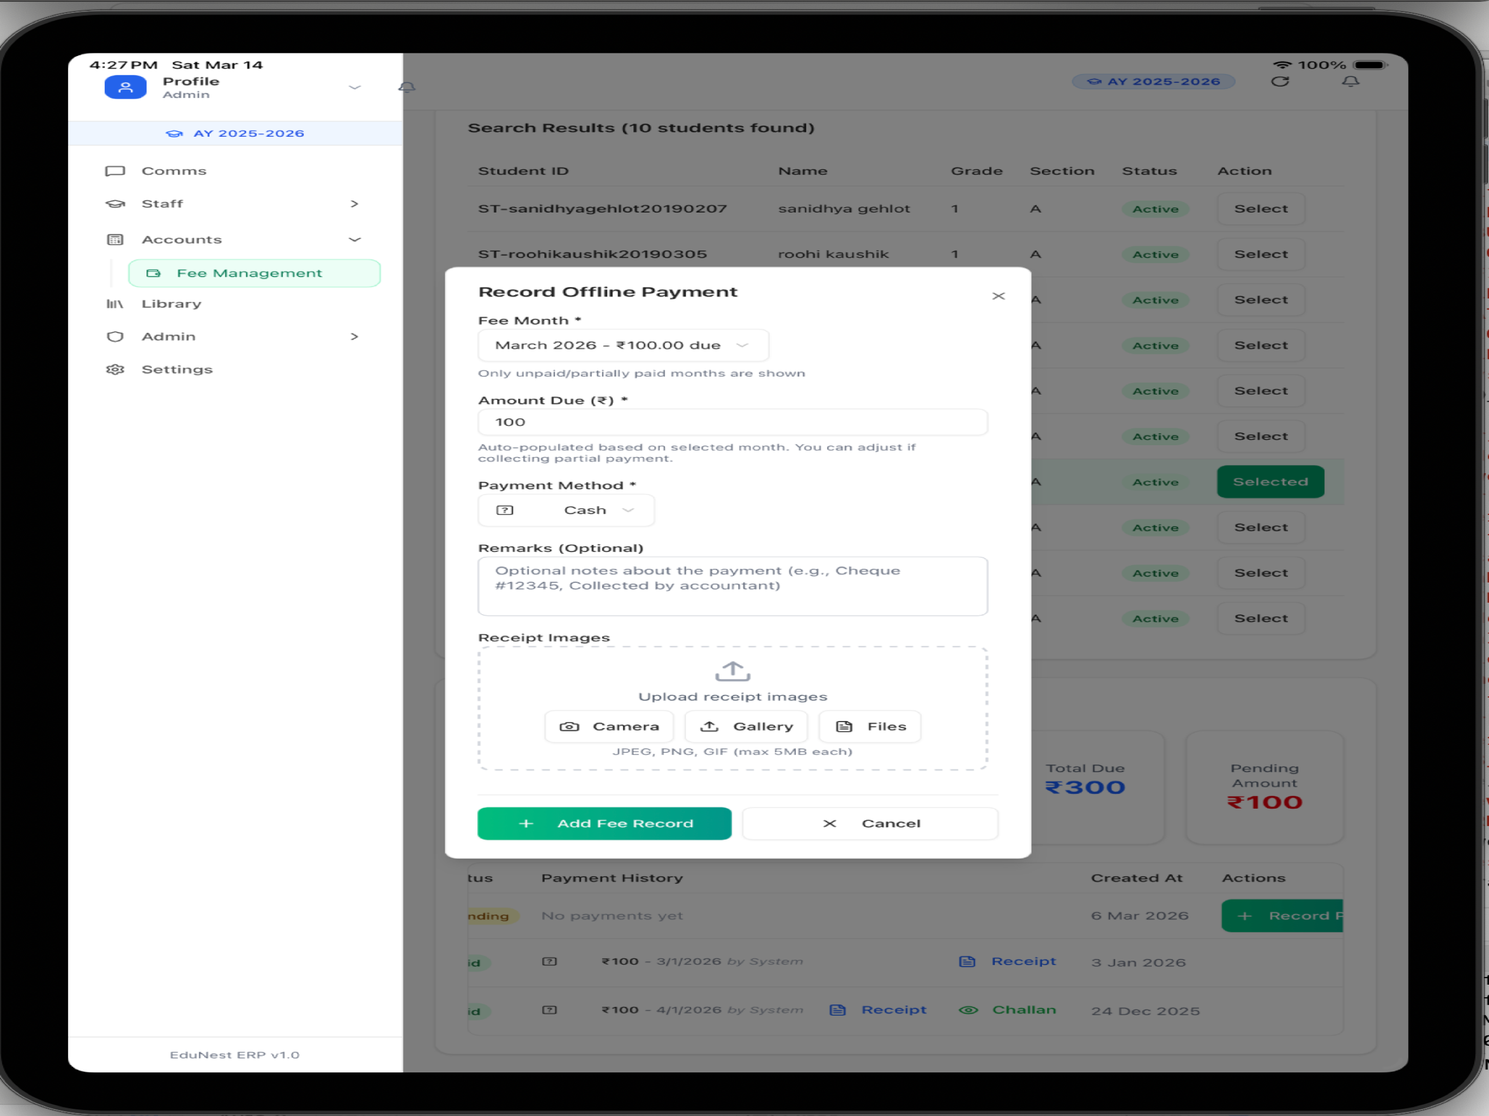Image resolution: width=1489 pixels, height=1116 pixels.
Task: Click the Pending Amount ₹100 card
Action: 1264,787
